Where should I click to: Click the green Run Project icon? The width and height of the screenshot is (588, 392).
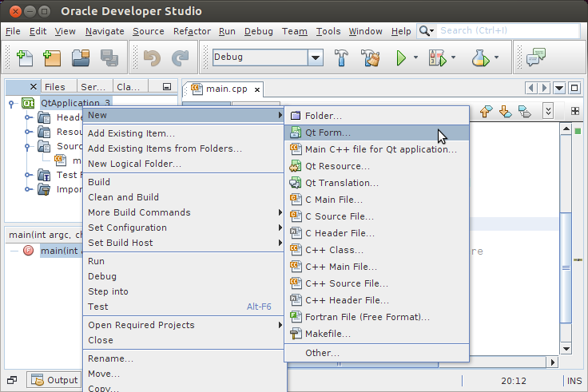coord(401,57)
